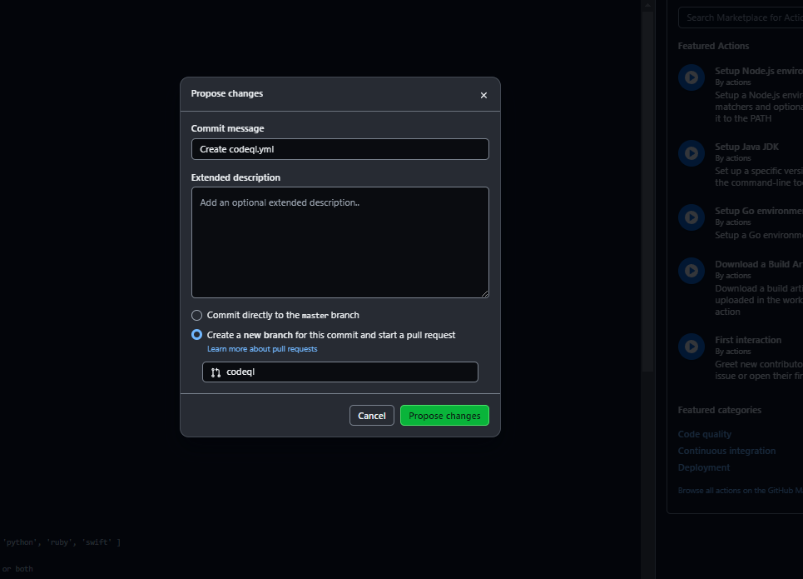Click into the Extended description text area
Screen dimensions: 803x579
coord(340,242)
